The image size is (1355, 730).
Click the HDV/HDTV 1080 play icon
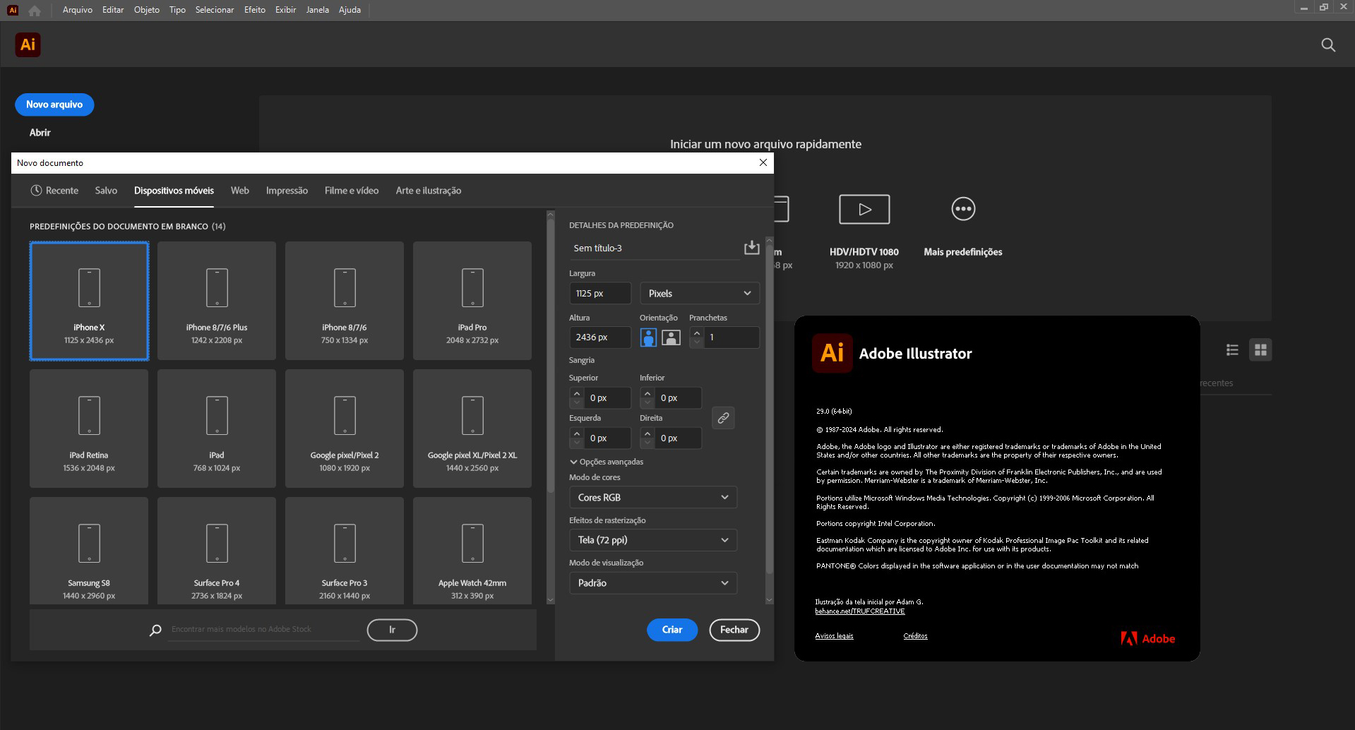(x=864, y=209)
